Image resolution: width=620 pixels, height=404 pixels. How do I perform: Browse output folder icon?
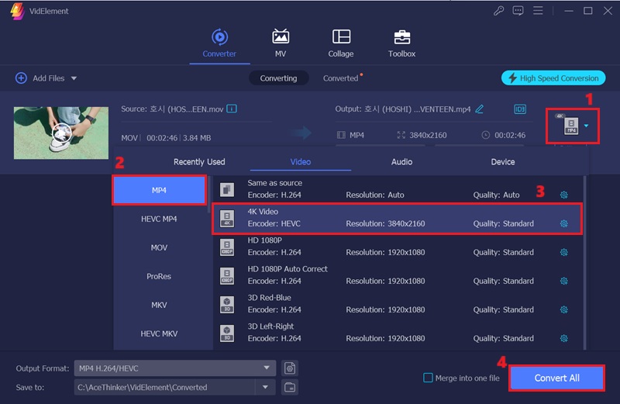pos(290,387)
